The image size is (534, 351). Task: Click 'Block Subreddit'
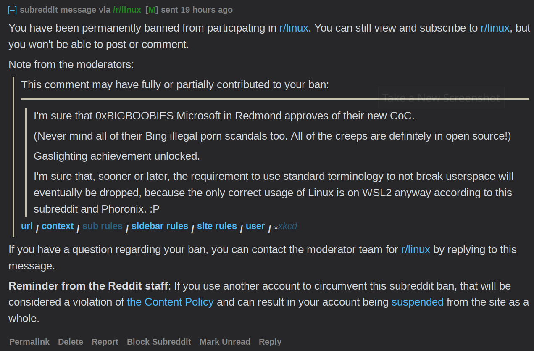tap(159, 342)
